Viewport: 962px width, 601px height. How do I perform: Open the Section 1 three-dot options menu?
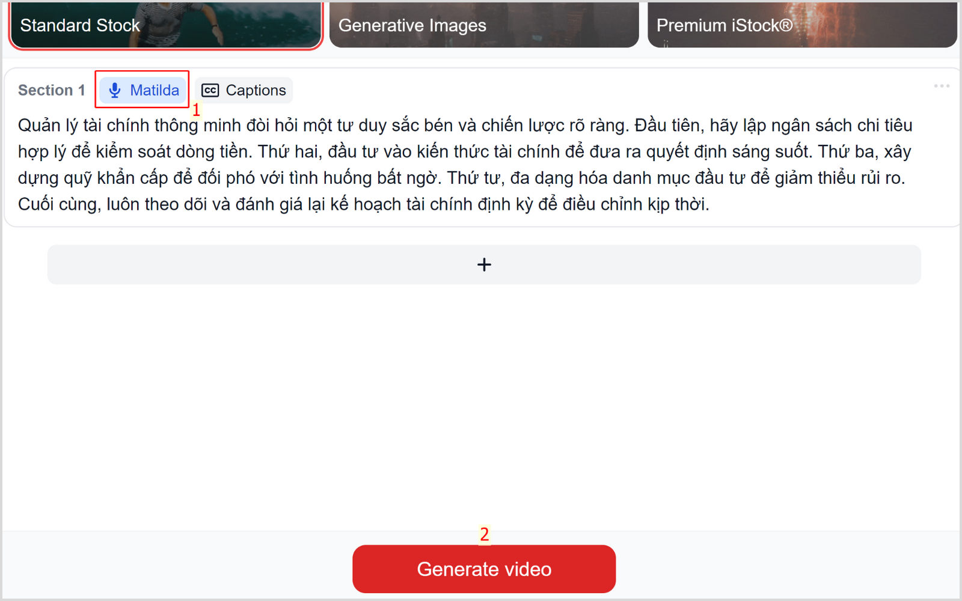[x=942, y=86]
